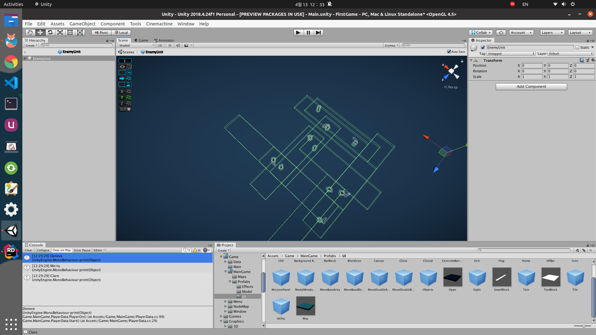This screenshot has width=596, height=335.
Task: Expand the Menu folder in Project
Action: coord(226,301)
